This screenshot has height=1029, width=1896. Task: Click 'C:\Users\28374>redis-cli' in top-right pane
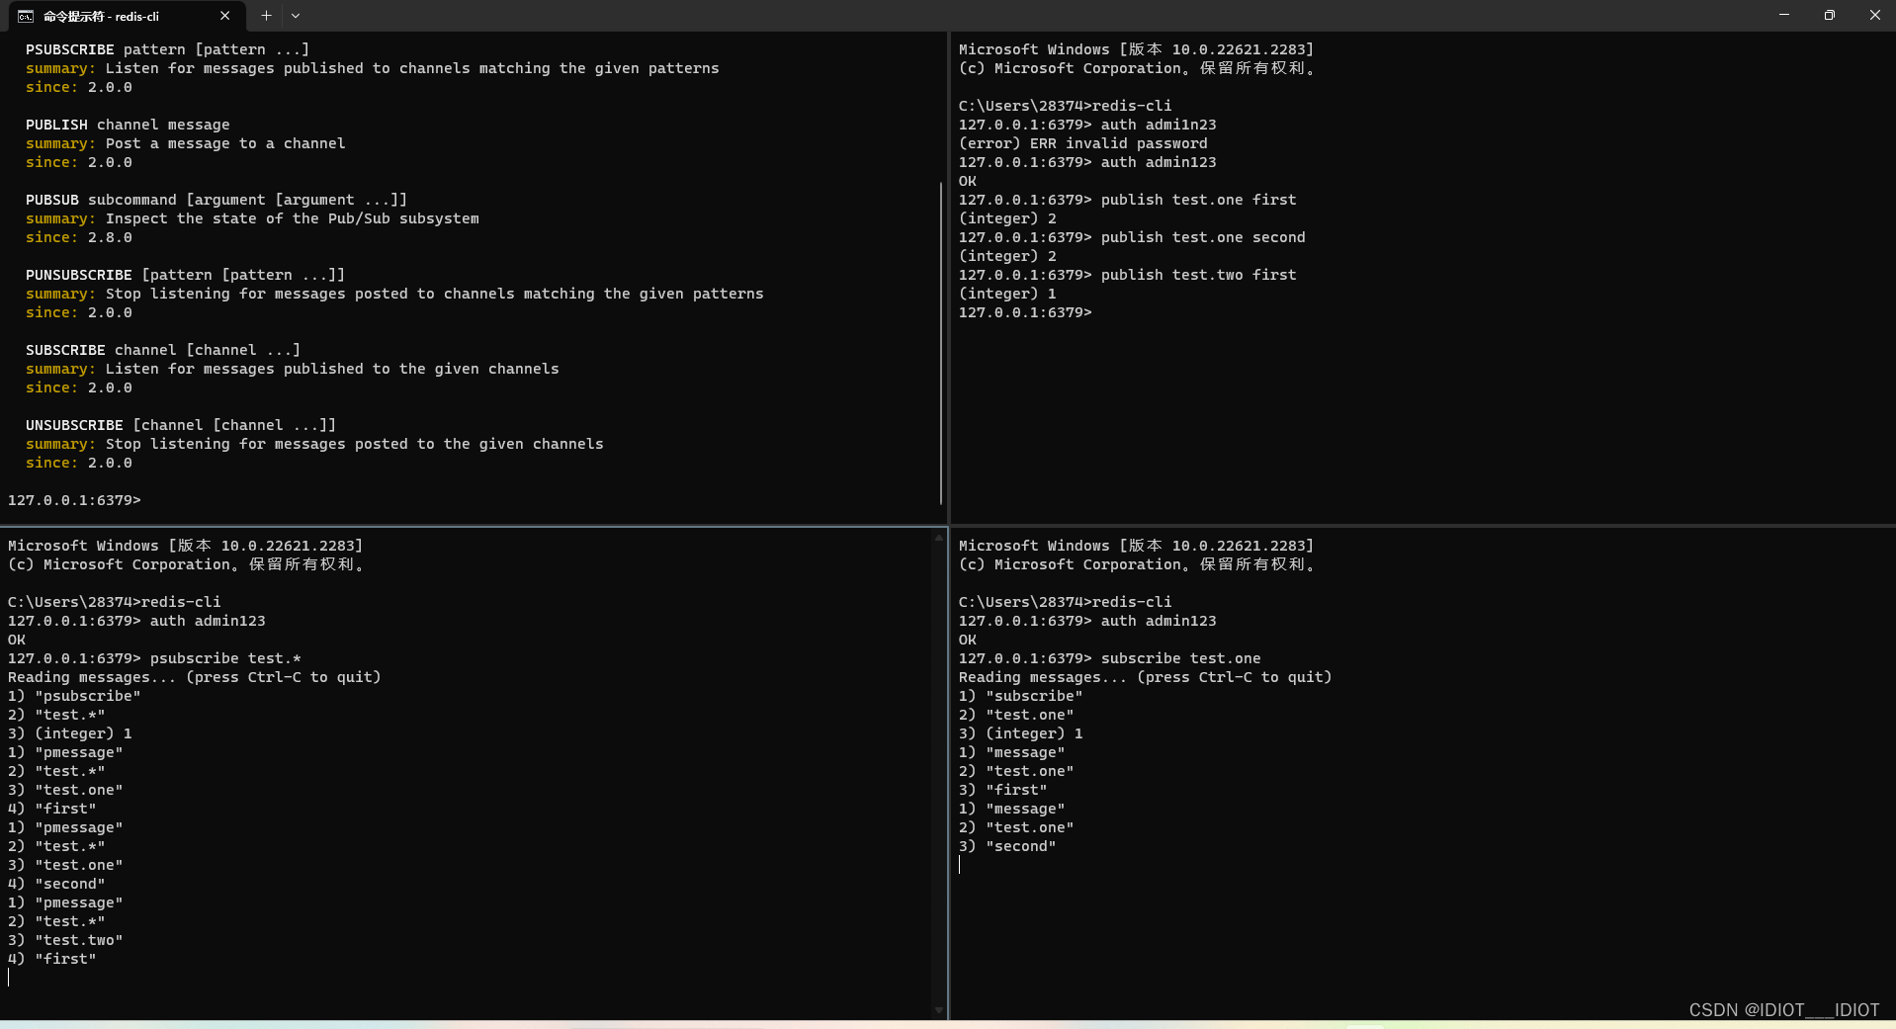point(1065,106)
